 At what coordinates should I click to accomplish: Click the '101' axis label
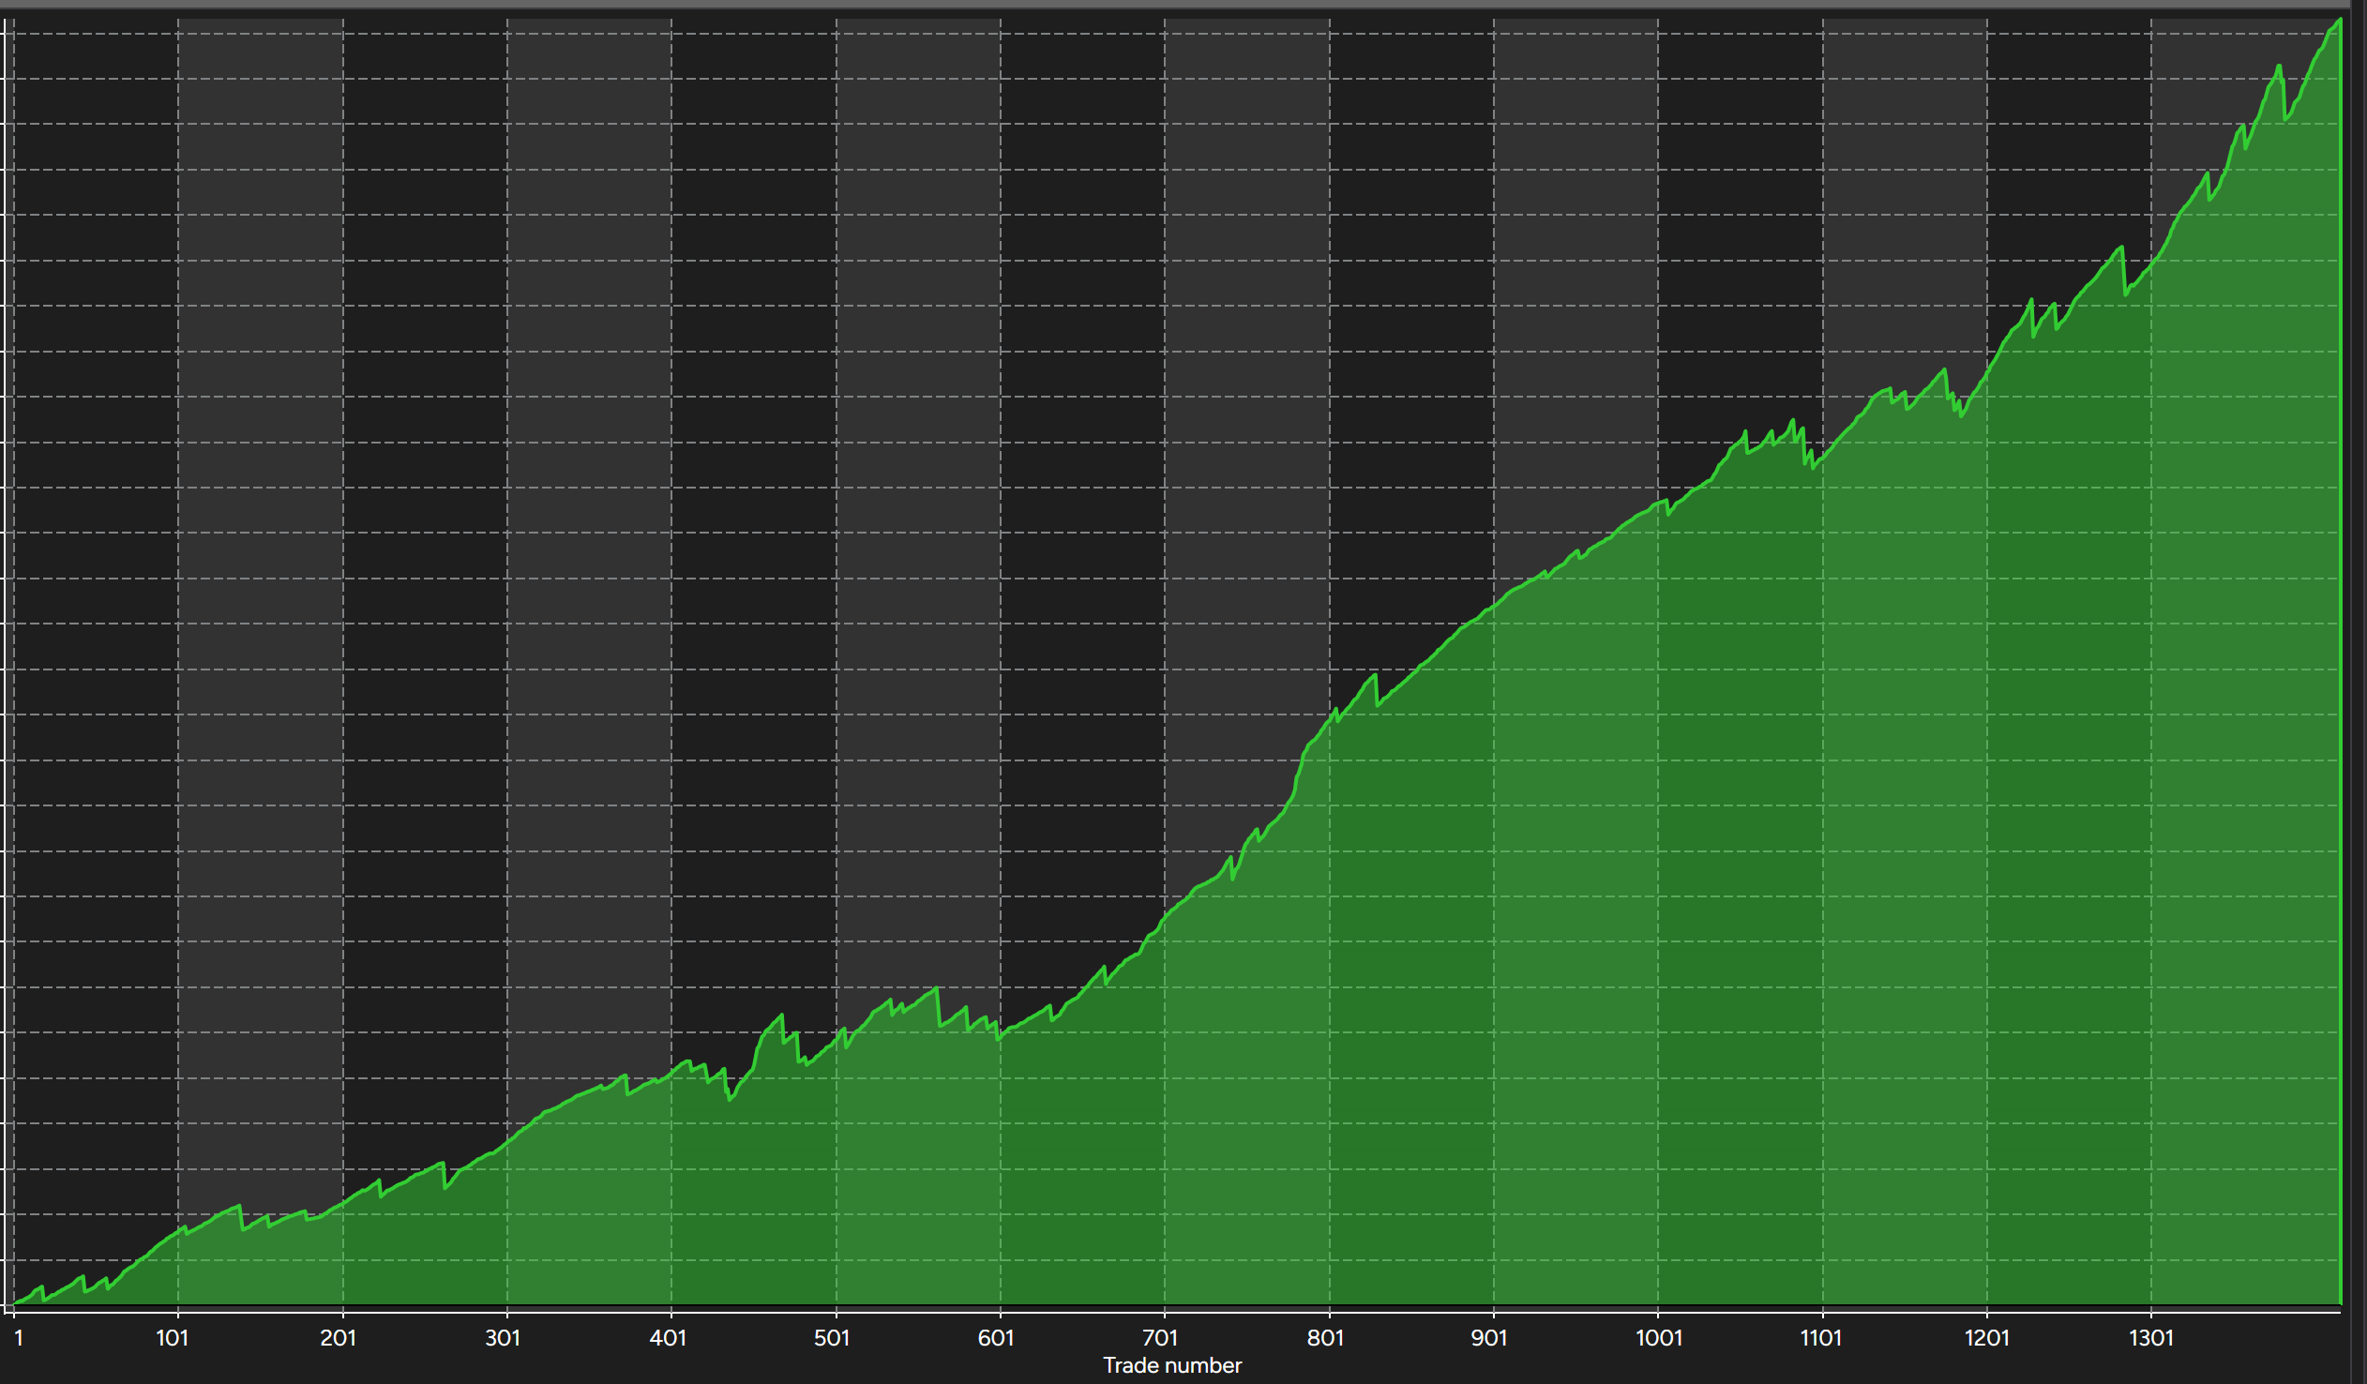coord(172,1338)
